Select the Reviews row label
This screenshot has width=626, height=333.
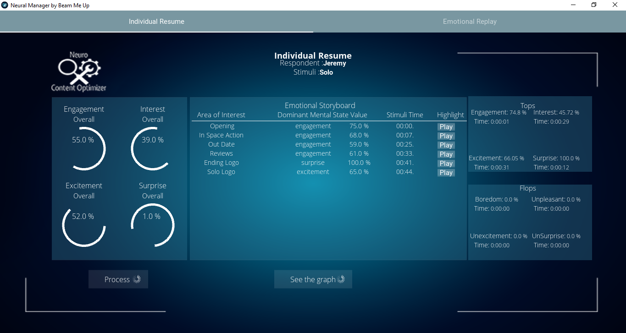coord(222,153)
